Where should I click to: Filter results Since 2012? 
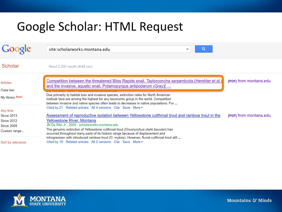(9, 121)
